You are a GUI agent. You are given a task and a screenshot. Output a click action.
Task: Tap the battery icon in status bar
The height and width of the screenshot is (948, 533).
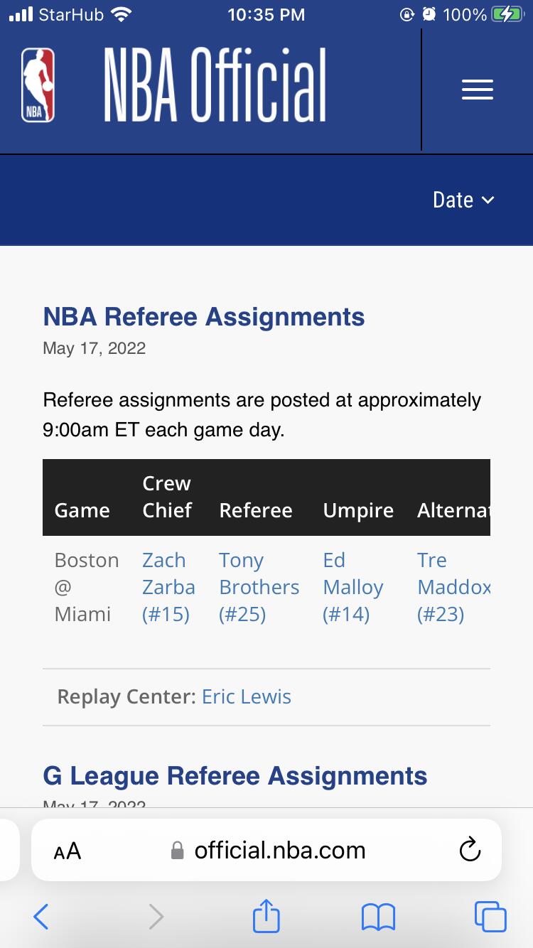pyautogui.click(x=507, y=14)
